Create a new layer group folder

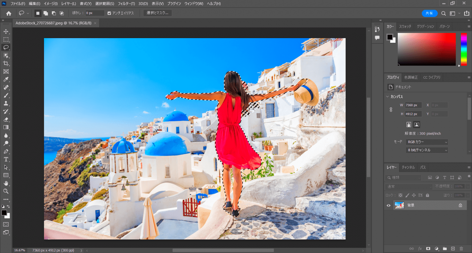point(445,249)
